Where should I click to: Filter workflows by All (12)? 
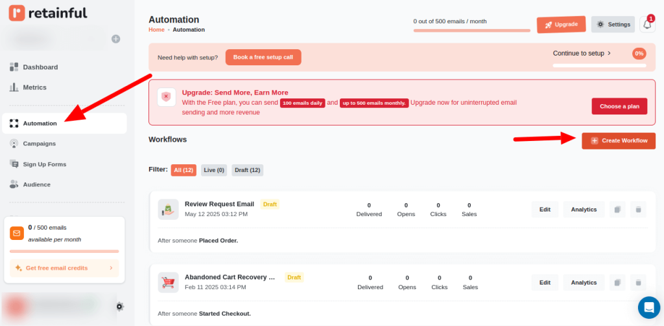tap(184, 170)
